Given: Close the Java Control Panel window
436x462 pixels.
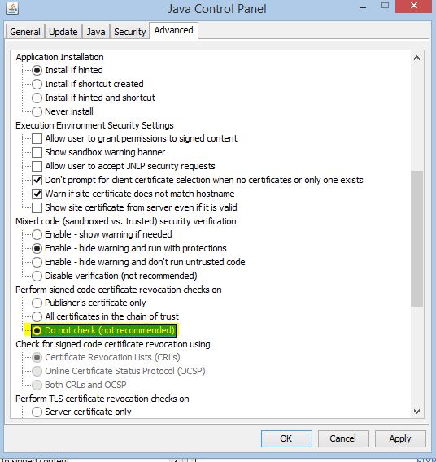Looking at the screenshot, I should click(413, 6).
